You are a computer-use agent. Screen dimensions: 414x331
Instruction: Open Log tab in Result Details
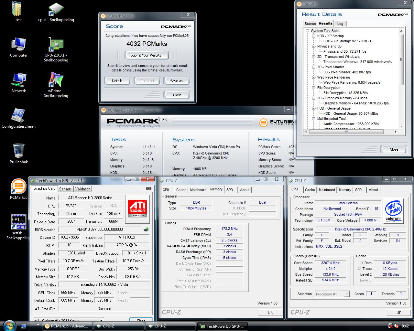point(340,24)
